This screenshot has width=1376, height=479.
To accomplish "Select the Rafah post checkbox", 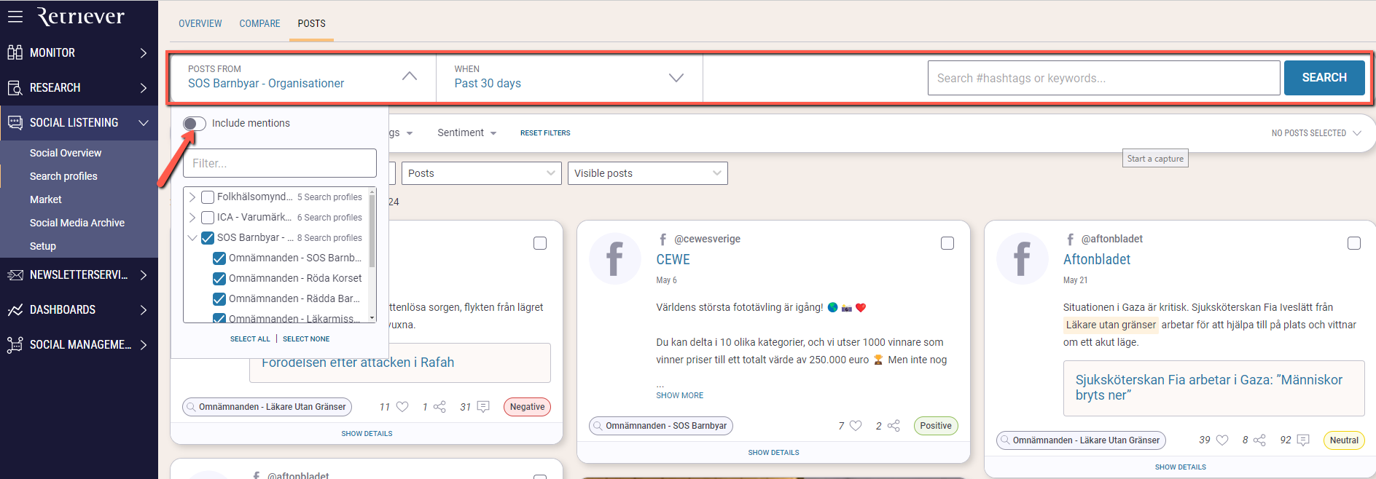I will coord(540,243).
